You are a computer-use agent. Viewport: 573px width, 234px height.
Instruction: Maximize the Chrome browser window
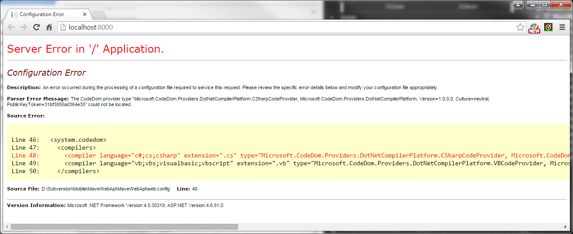point(544,4)
